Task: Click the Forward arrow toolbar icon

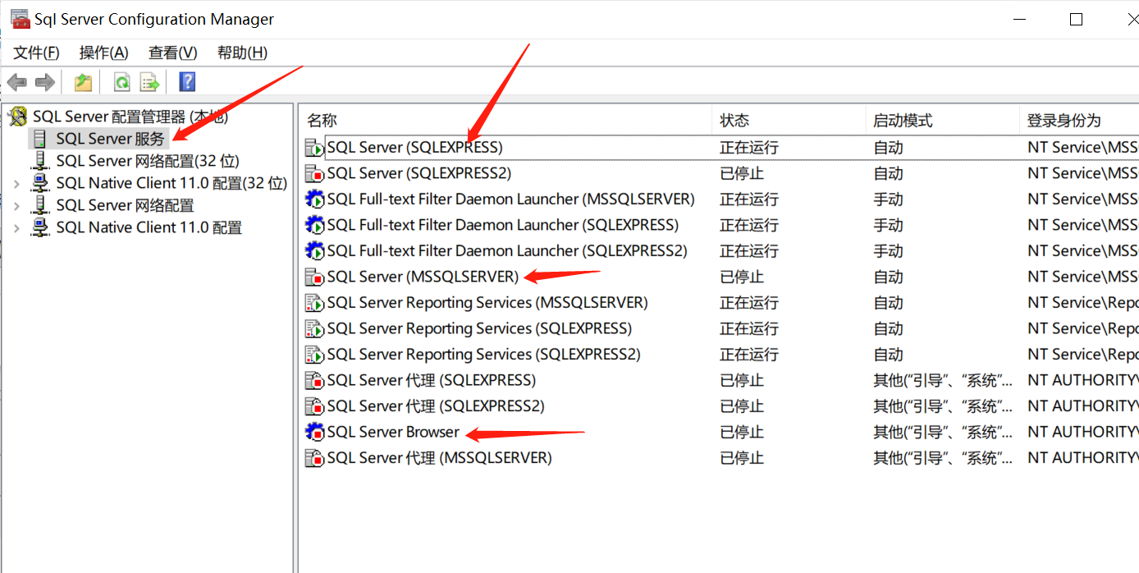Action: click(45, 82)
